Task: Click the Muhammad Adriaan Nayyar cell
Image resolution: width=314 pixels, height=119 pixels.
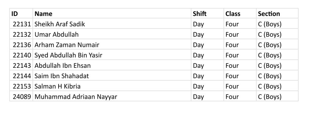Action: point(112,97)
